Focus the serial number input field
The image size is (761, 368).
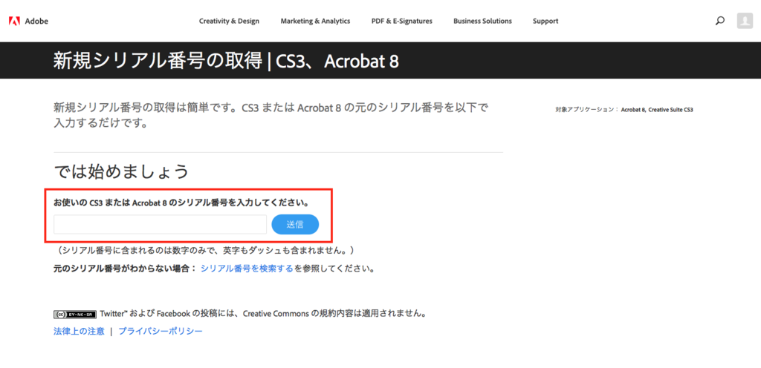161,225
